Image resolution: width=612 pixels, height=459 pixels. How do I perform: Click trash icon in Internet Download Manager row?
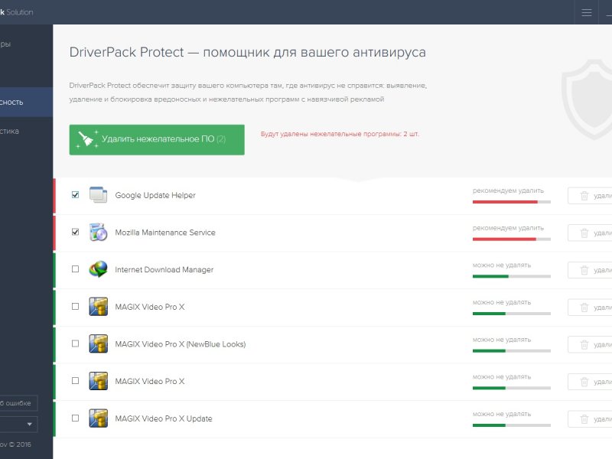point(584,270)
